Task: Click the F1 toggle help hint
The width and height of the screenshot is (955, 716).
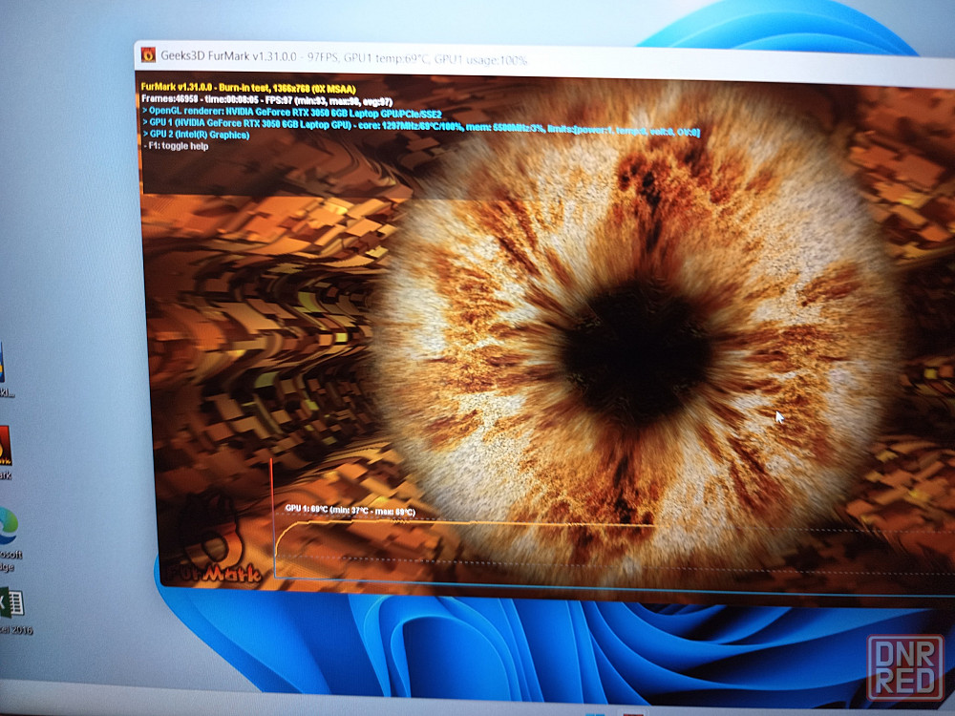Action: point(175,147)
